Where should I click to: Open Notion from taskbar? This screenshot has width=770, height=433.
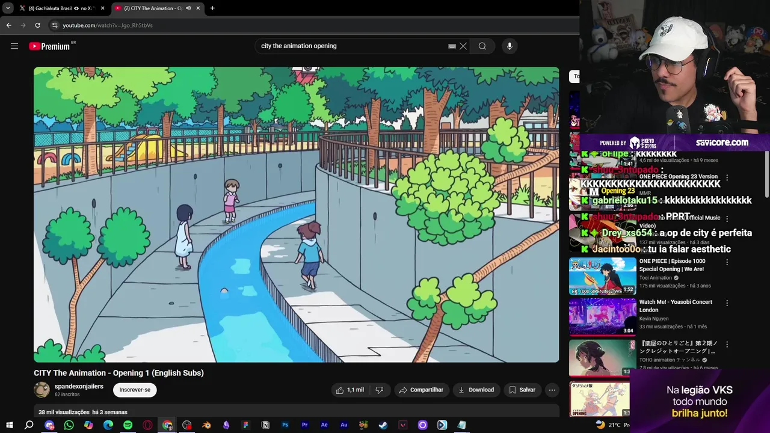click(x=265, y=425)
